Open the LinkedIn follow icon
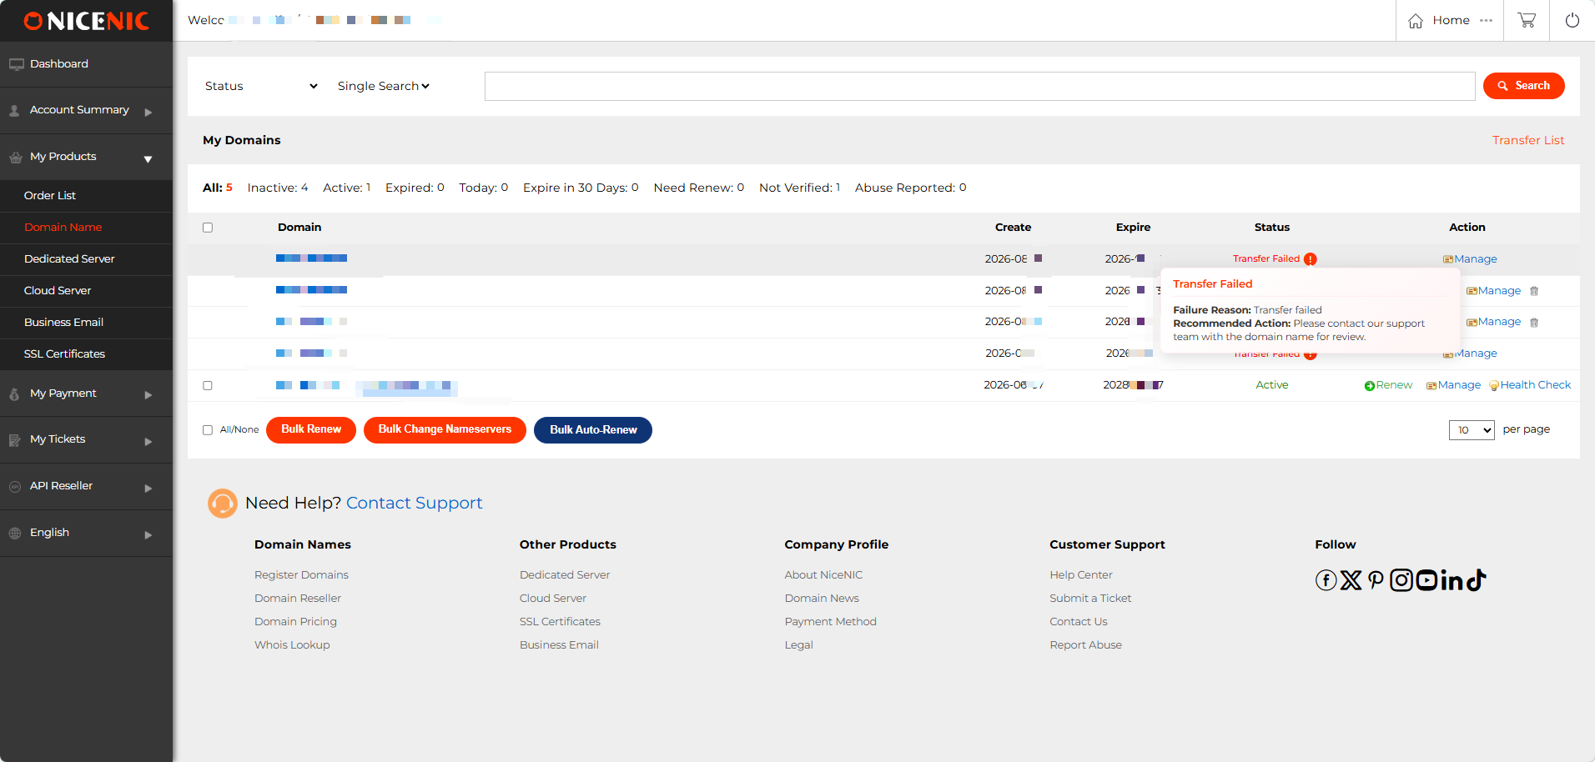1595x762 pixels. (1452, 580)
